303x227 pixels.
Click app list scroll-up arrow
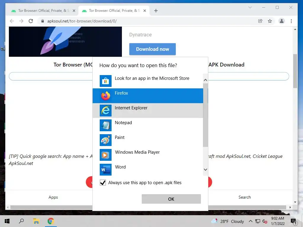pyautogui.click(x=206, y=80)
